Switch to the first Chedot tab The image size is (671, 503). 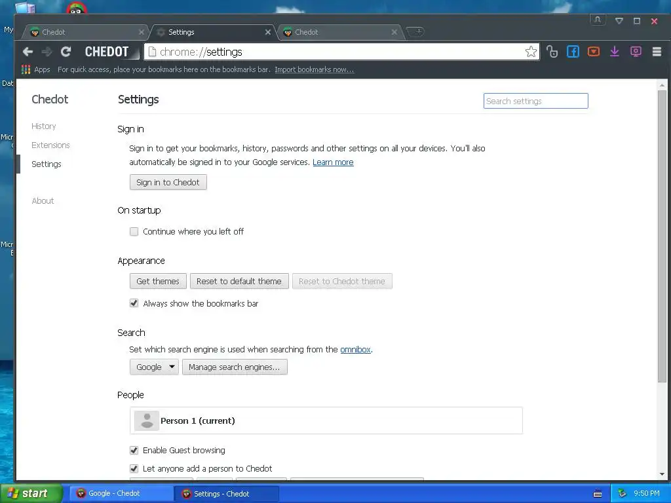(x=86, y=32)
